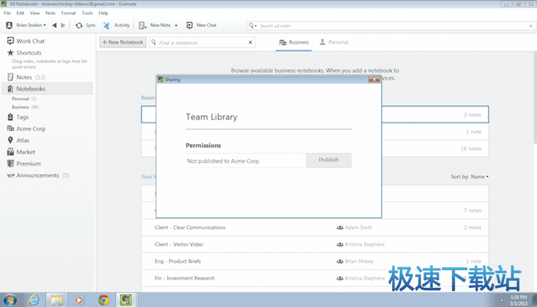Open the Format menu
The image size is (537, 307).
pyautogui.click(x=68, y=13)
